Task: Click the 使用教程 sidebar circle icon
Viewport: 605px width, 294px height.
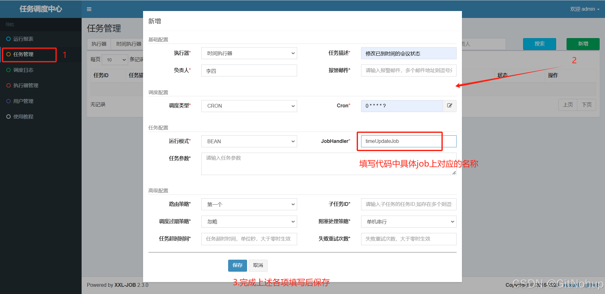Action: pos(9,116)
